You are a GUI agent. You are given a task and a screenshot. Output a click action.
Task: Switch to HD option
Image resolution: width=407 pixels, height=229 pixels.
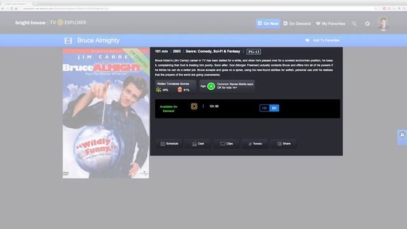click(x=265, y=108)
